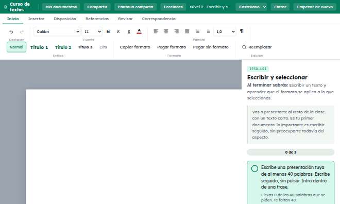This screenshot has height=204, width=340.
Task: Click the Curso de textos logo icon
Action: tap(6, 7)
